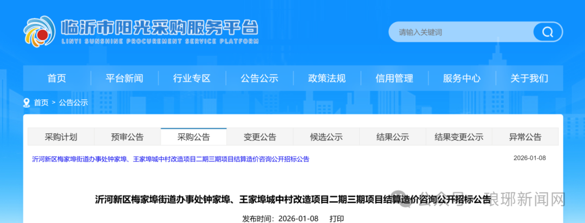Select 行业专区 from the main navigation
Viewport: 585px width, 223px height.
(x=192, y=78)
